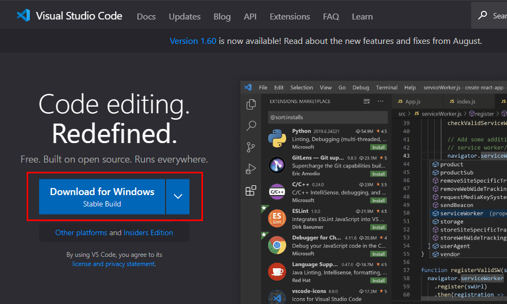Click the GitLens extension logo
Screen dimensions: 507x304
tap(277, 165)
